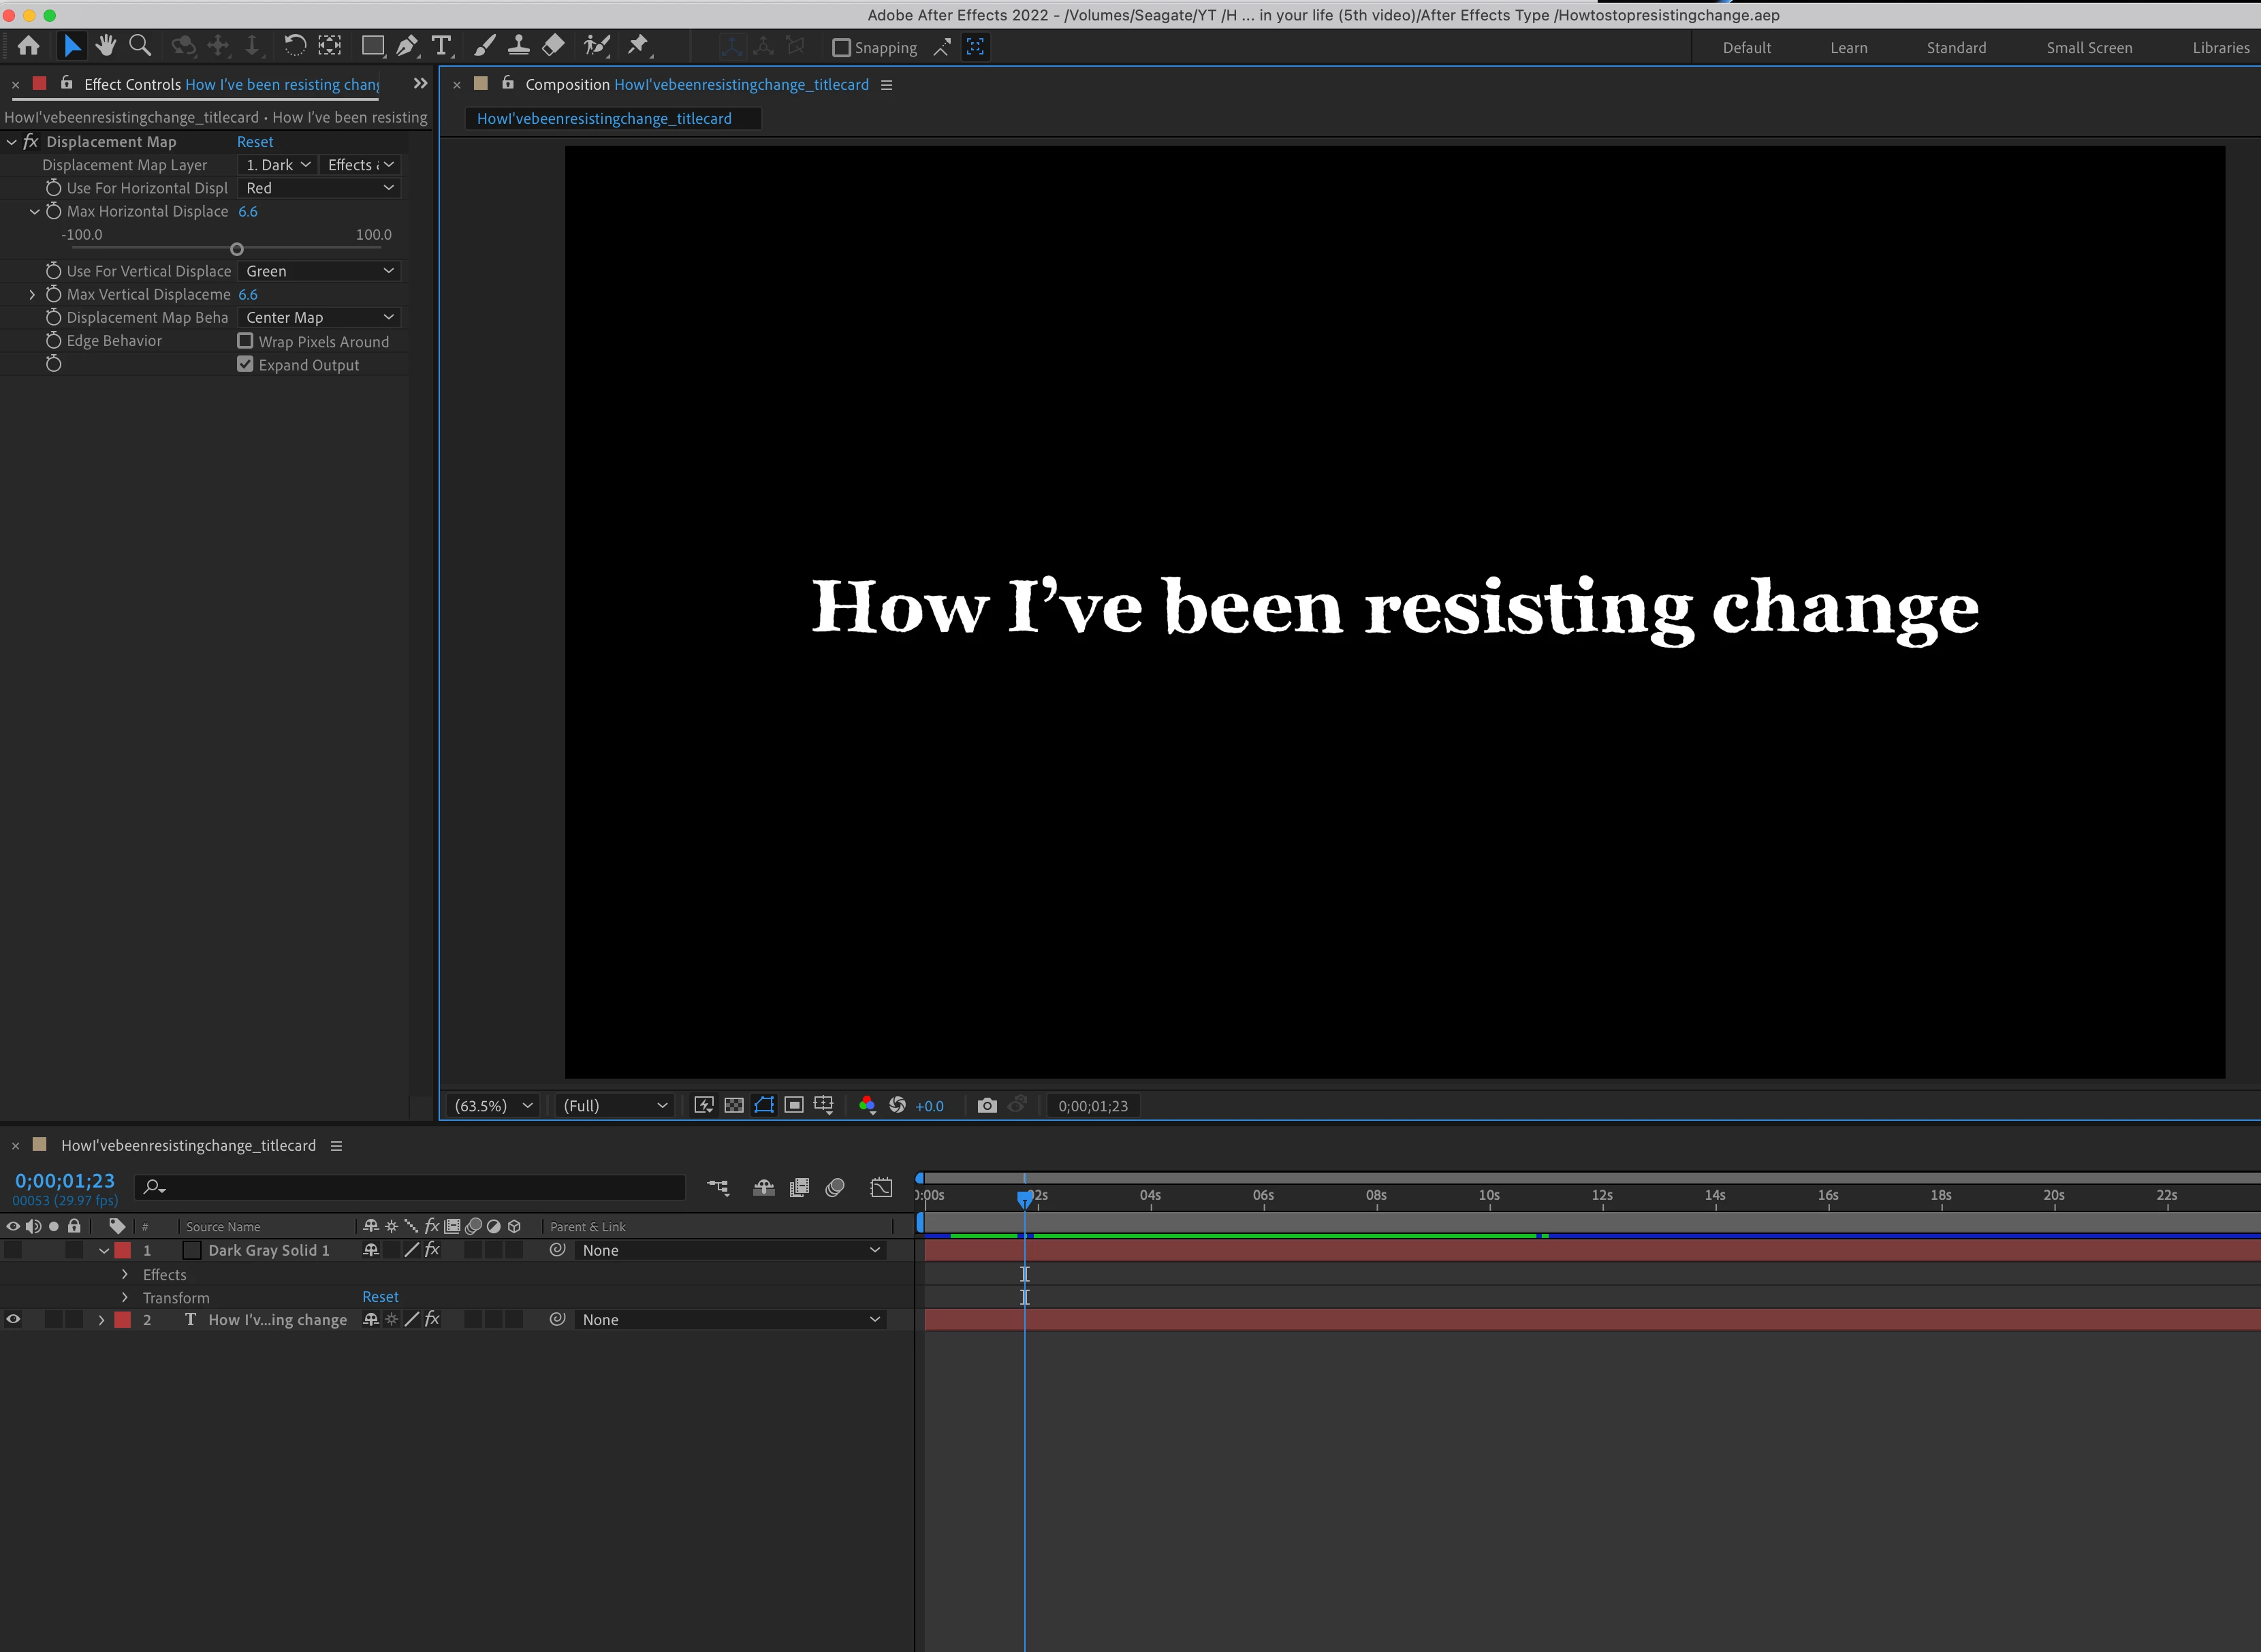
Task: Click the Max Horizontal Displacement slider handle
Action: (237, 249)
